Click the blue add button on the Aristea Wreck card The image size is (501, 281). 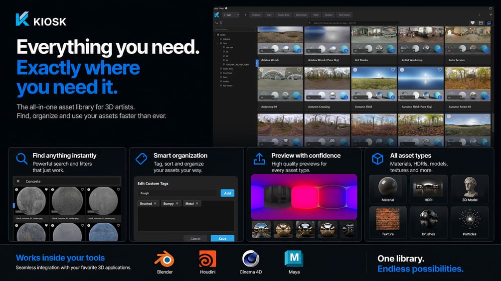299,51
